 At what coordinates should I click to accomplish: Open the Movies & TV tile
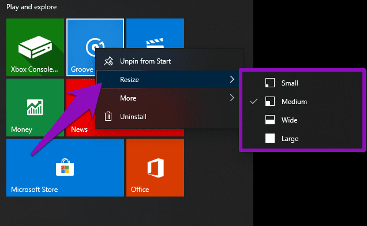[155, 34]
